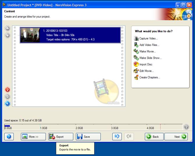Maximize the NeroVision Express window
Screen dimensions: 195x156
[184, 5]
